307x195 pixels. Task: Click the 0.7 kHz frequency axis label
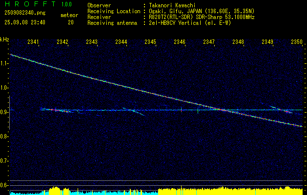4,161
